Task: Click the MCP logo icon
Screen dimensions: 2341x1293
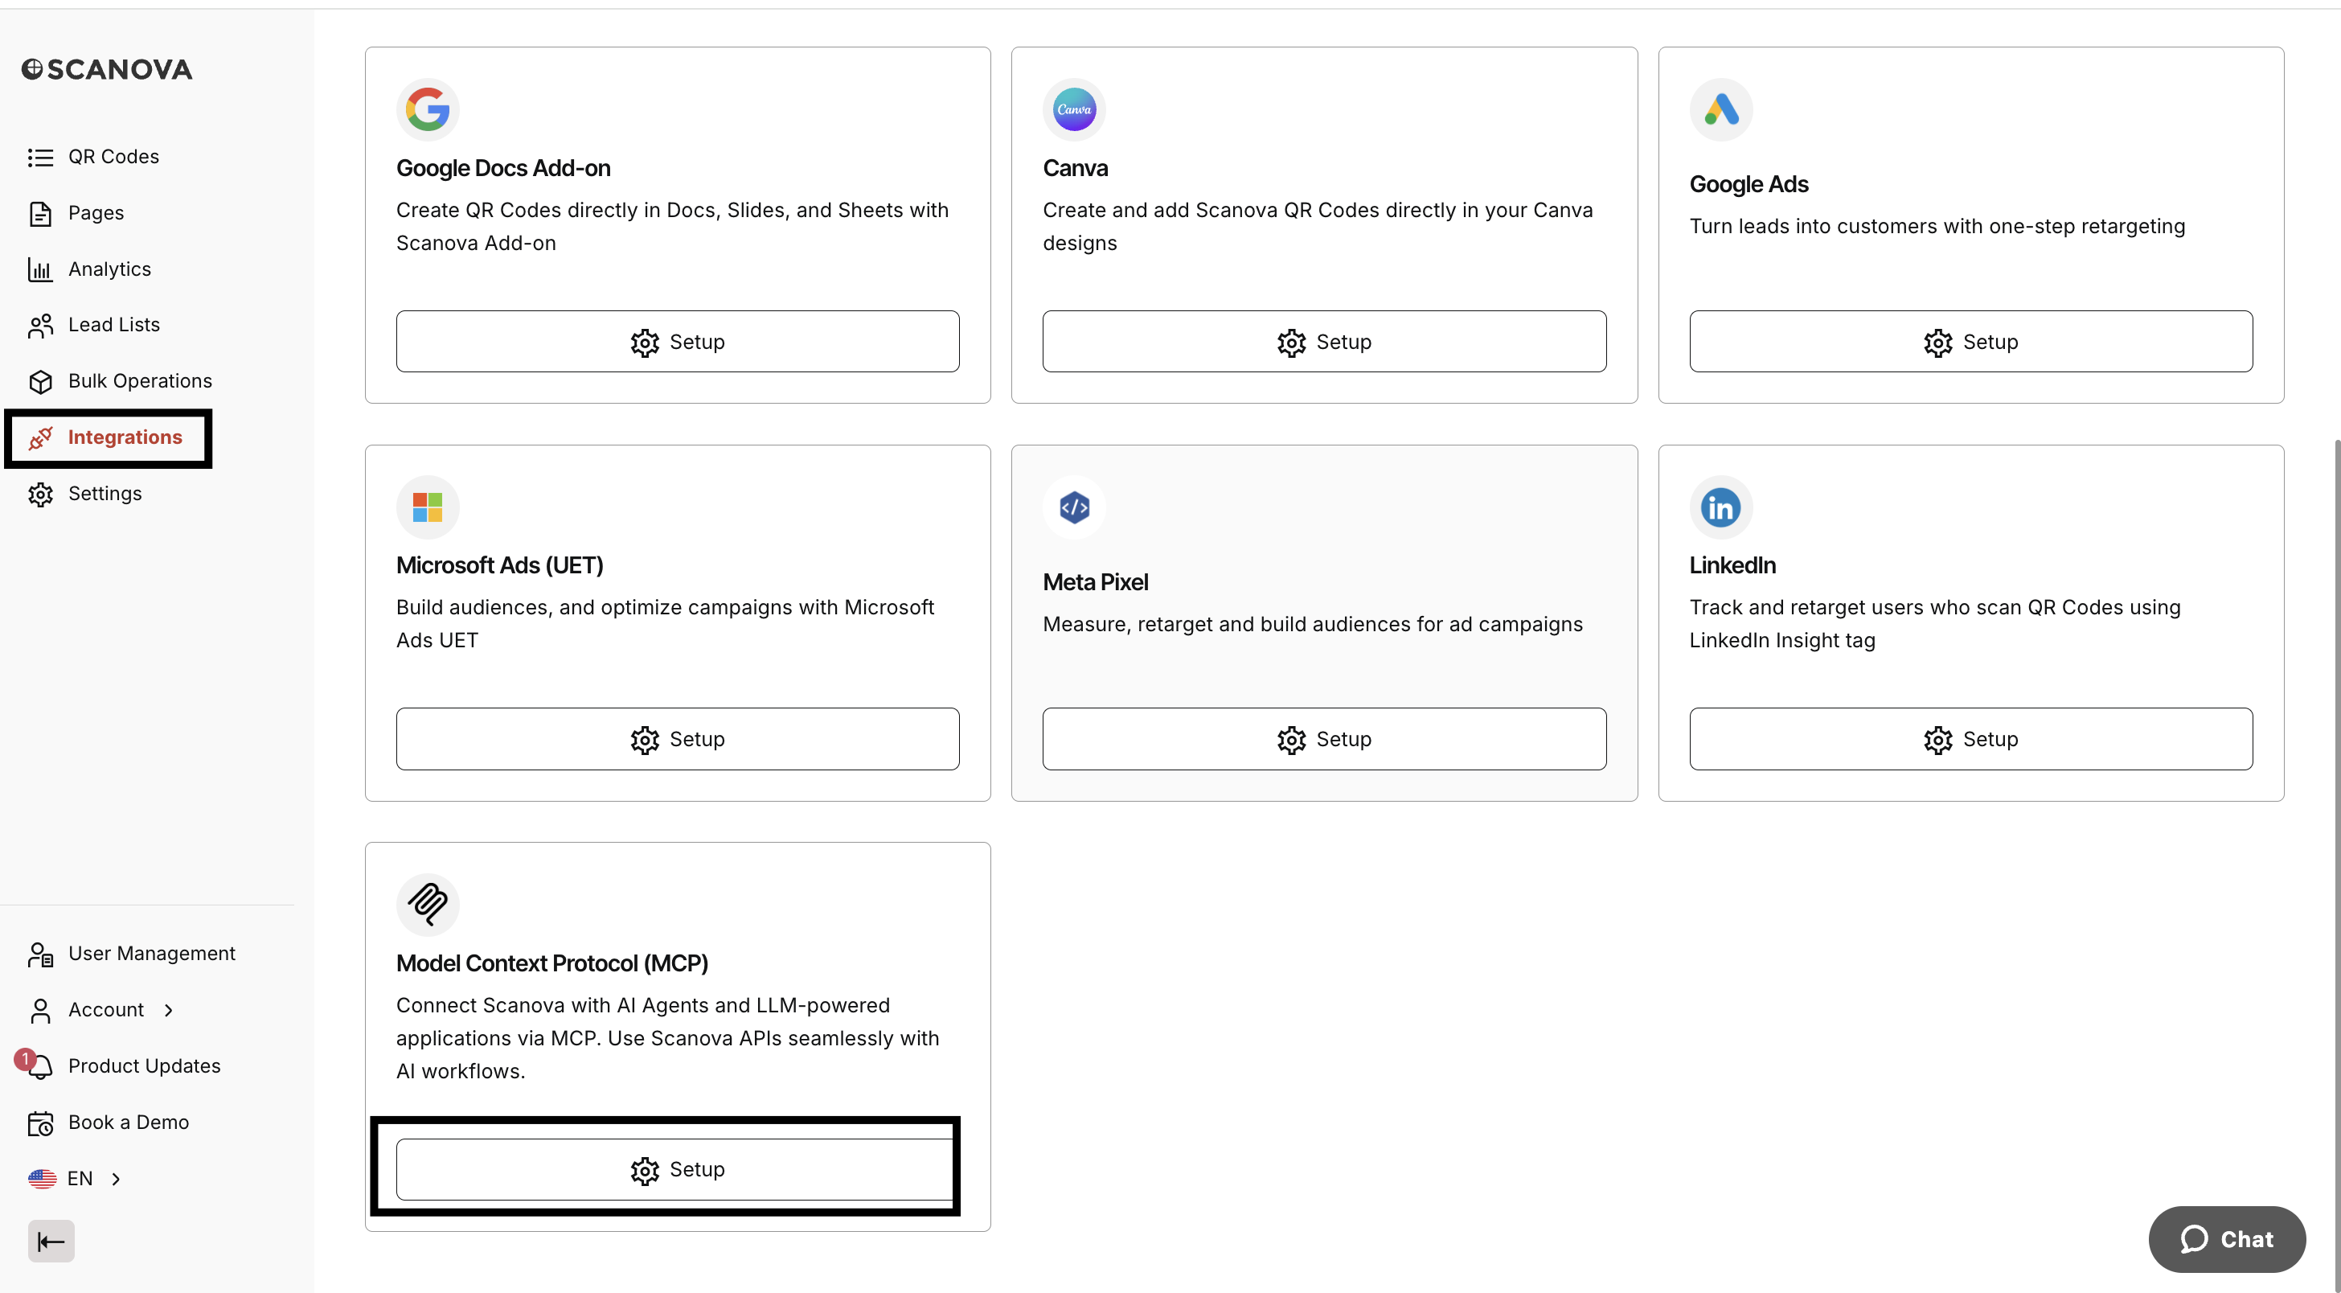Action: [x=427, y=905]
